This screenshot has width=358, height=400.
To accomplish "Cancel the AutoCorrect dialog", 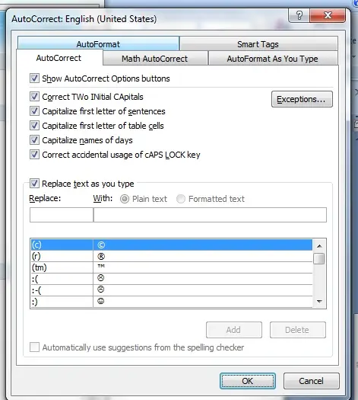I will point(312,381).
